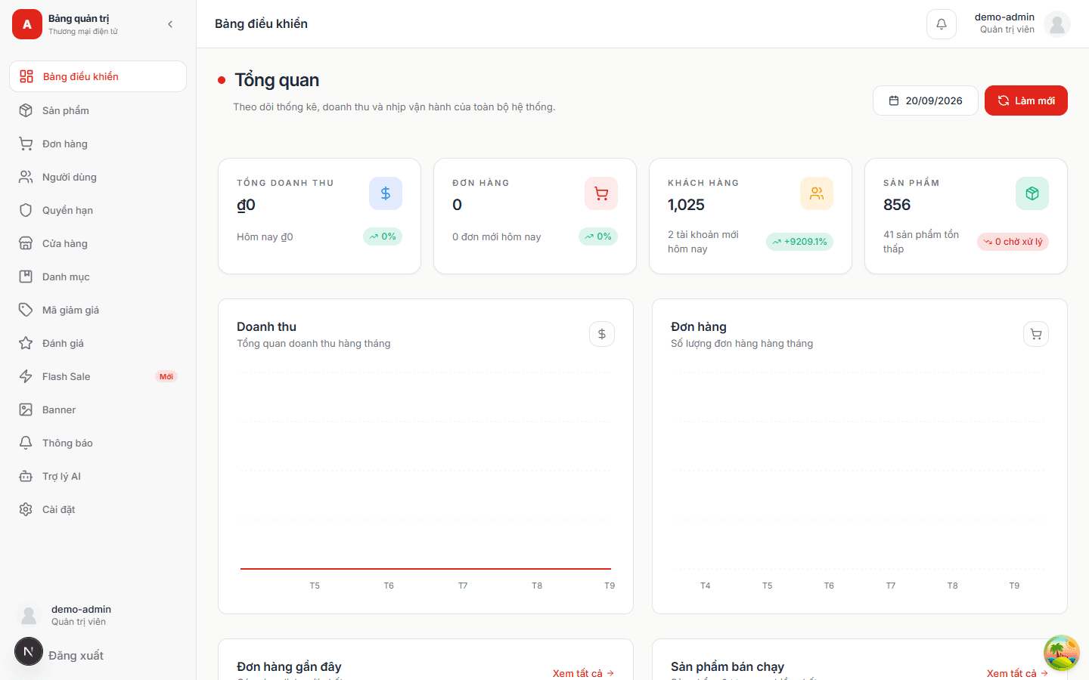
Task: Log out via Đăng xuất
Action: coord(76,656)
